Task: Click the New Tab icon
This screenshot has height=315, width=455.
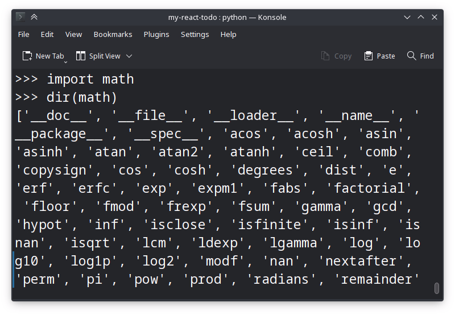Action: coord(27,56)
